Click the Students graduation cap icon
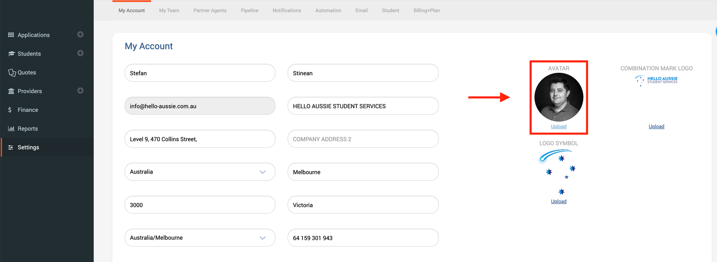Screen dimensions: 717x262 pos(11,54)
